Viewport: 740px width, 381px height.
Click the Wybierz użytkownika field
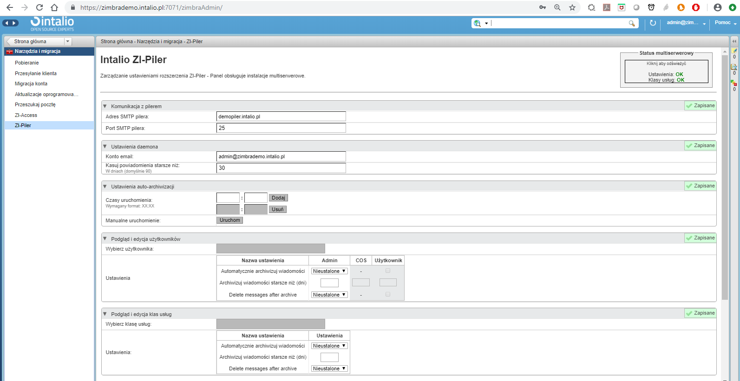[271, 249]
